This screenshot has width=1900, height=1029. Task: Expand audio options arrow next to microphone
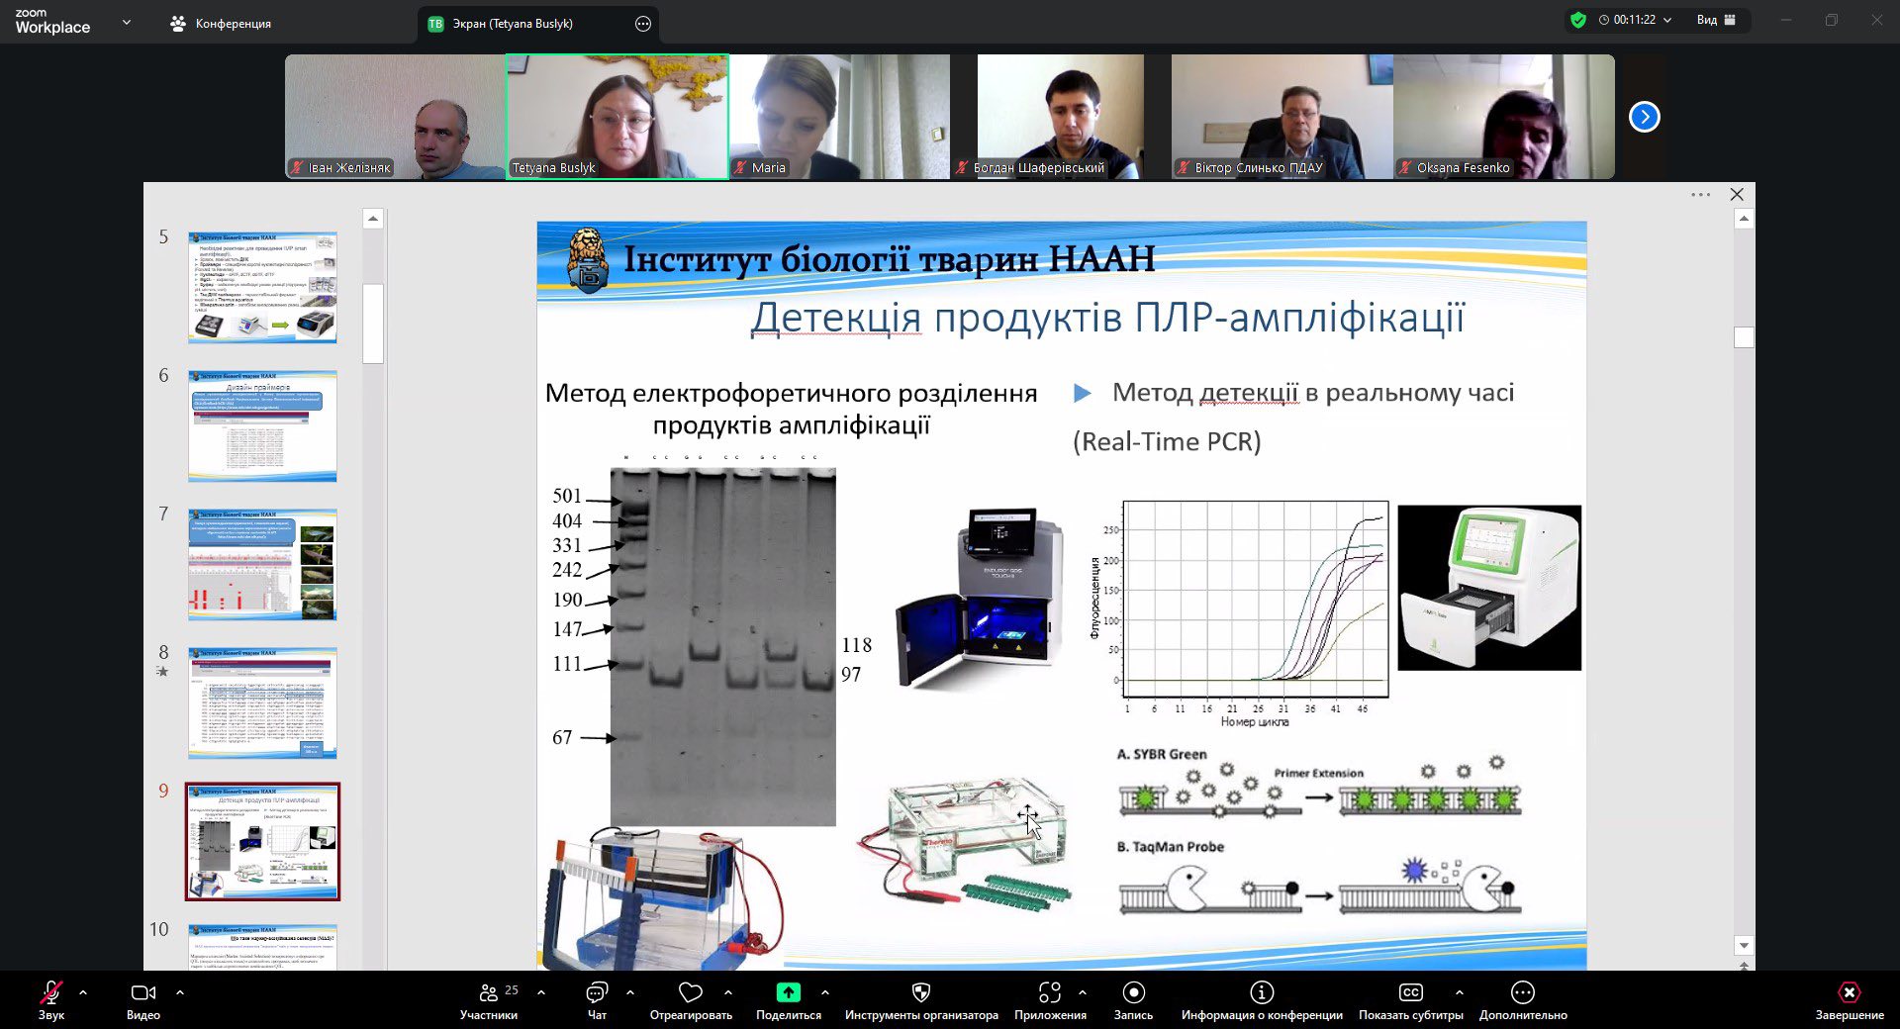click(x=83, y=991)
